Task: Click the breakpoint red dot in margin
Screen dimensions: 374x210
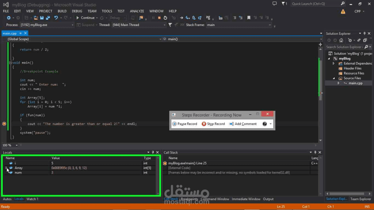Action: [x=4, y=123]
